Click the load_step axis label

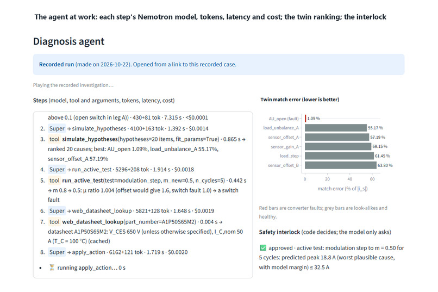coord(289,156)
